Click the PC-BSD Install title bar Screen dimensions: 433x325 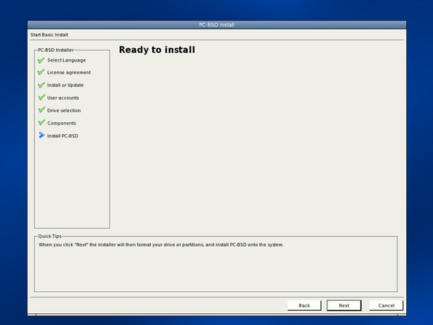tap(217, 24)
